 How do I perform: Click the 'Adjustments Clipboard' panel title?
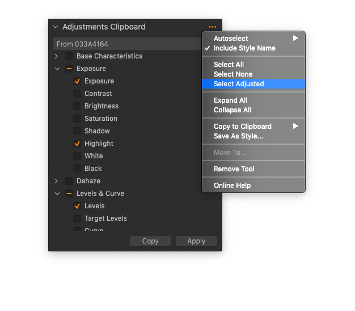104,27
